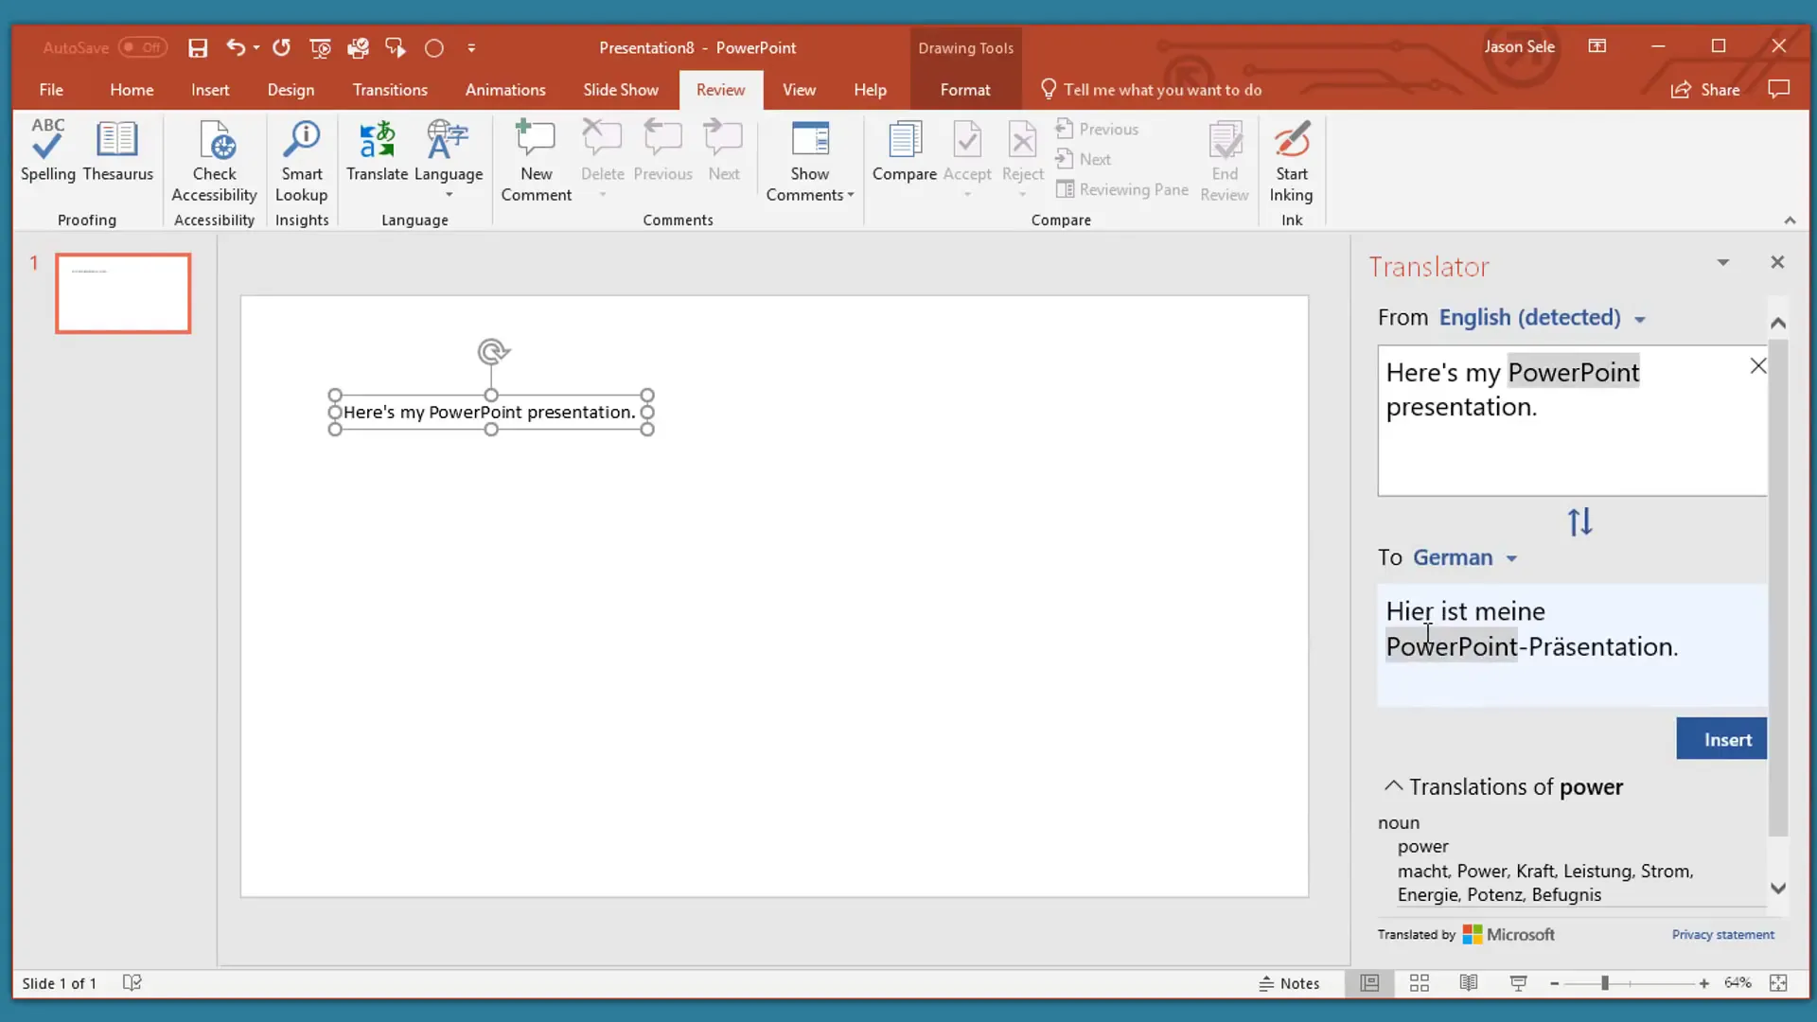Start Slide Show from status bar icon
Image resolution: width=1817 pixels, height=1022 pixels.
(1518, 983)
